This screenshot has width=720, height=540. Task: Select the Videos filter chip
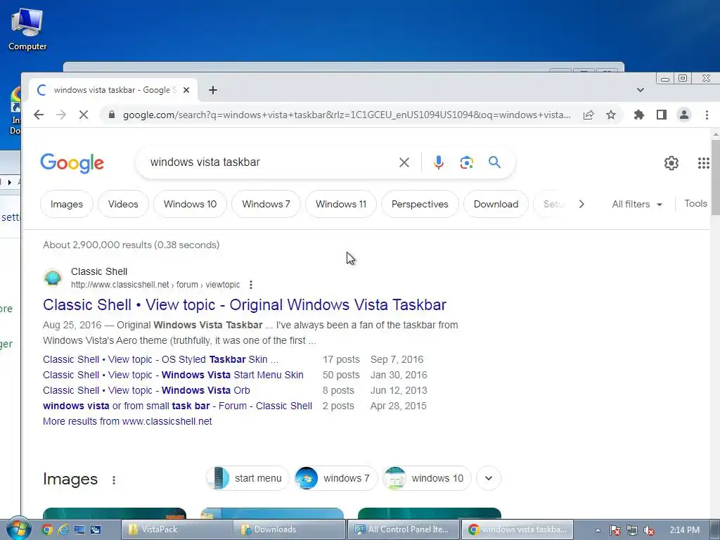(123, 204)
